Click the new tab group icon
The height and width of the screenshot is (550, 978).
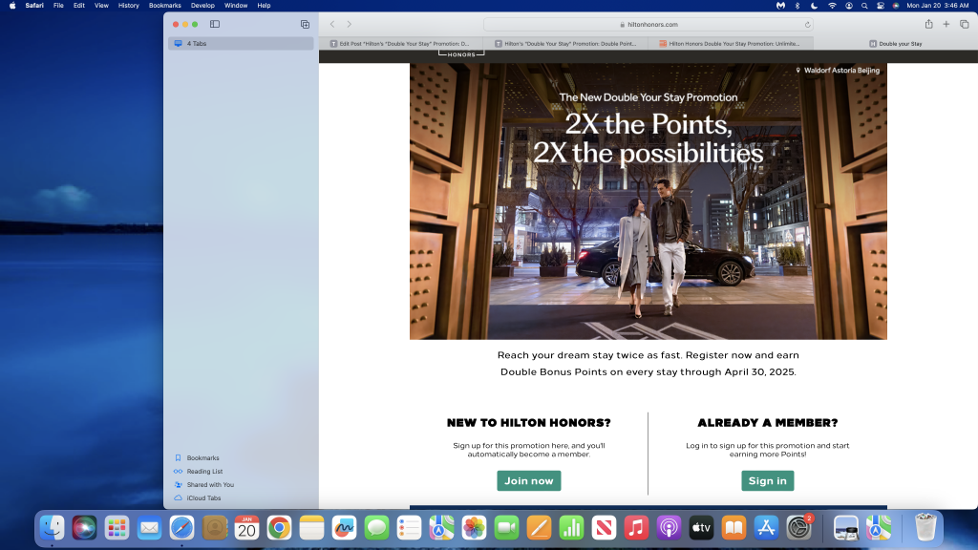coord(305,24)
